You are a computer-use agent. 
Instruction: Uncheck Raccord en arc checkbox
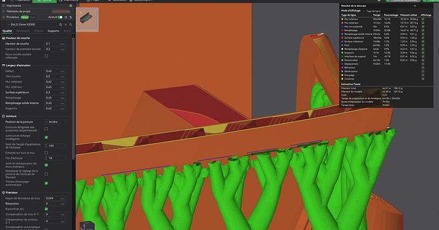coord(46,209)
